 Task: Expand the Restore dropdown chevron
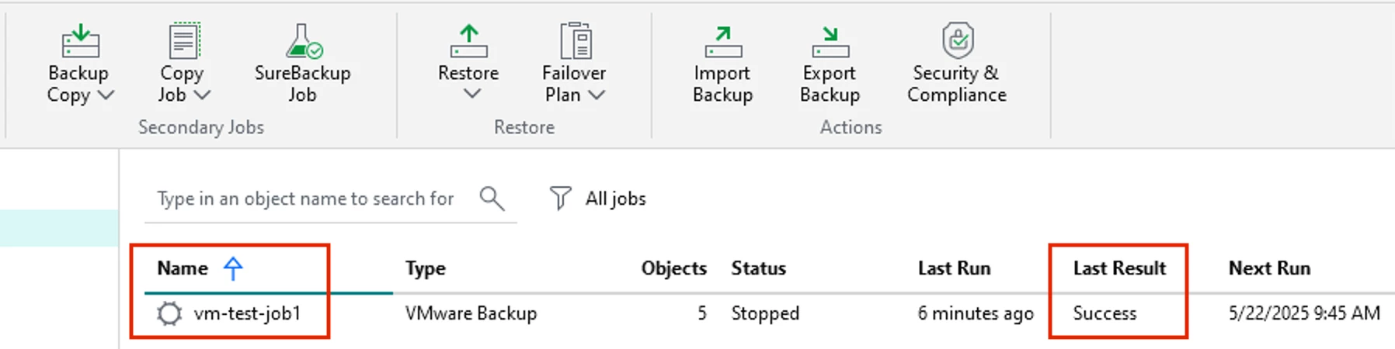point(471,94)
